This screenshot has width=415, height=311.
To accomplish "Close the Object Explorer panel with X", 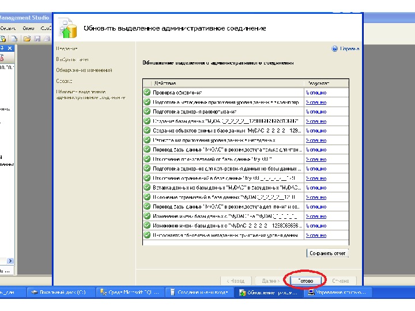I will 10,48.
